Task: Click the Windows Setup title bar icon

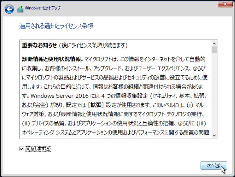Action: (21, 8)
